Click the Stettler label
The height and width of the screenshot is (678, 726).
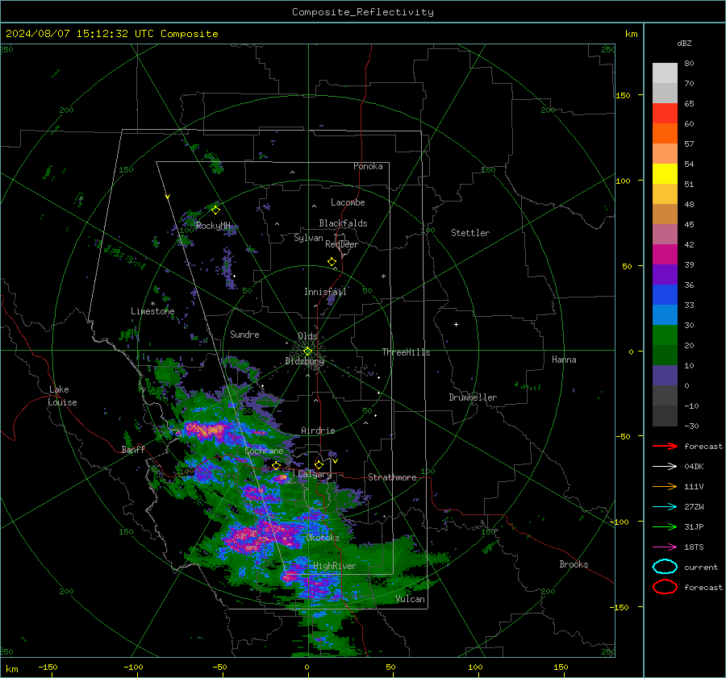click(x=470, y=233)
